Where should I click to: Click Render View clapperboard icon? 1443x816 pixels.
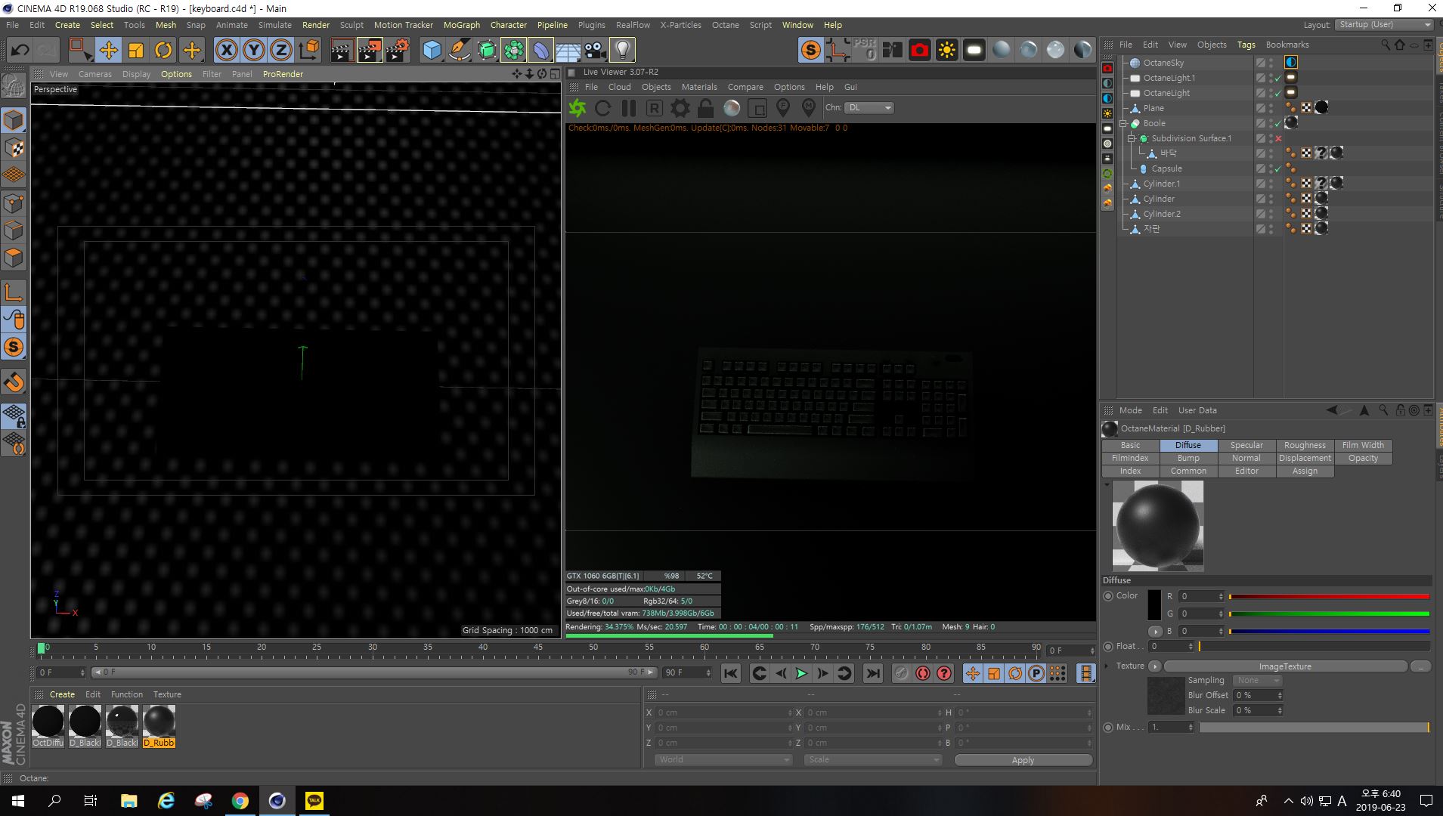pyautogui.click(x=342, y=51)
